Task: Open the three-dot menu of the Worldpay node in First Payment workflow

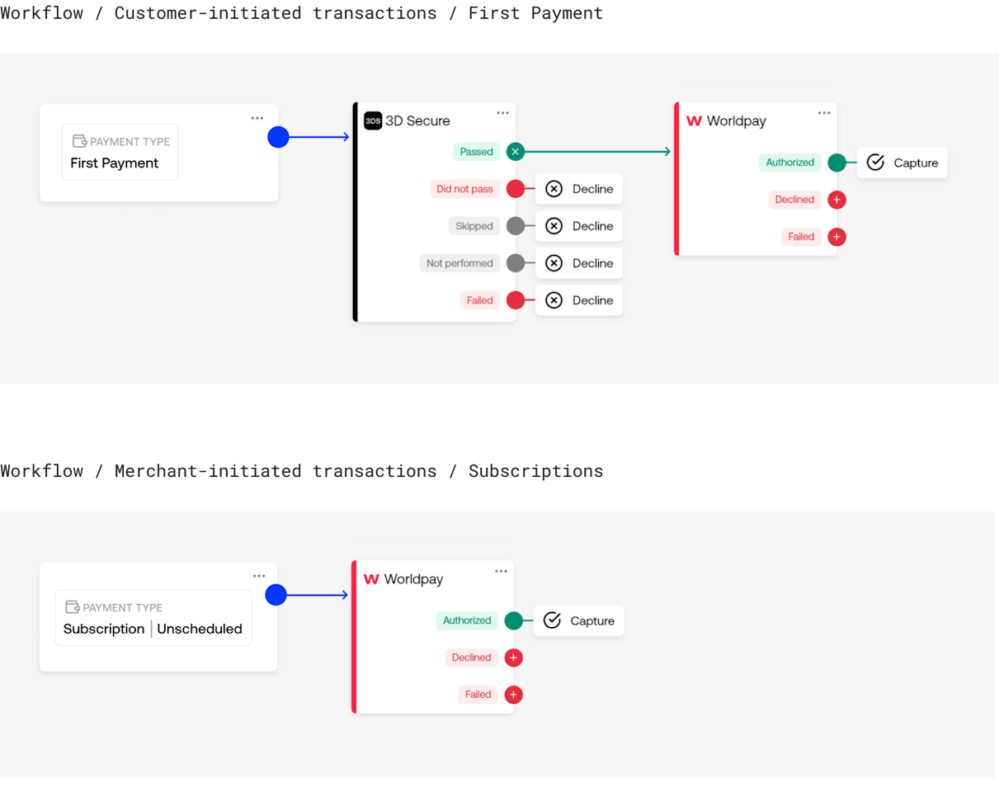Action: tap(824, 113)
